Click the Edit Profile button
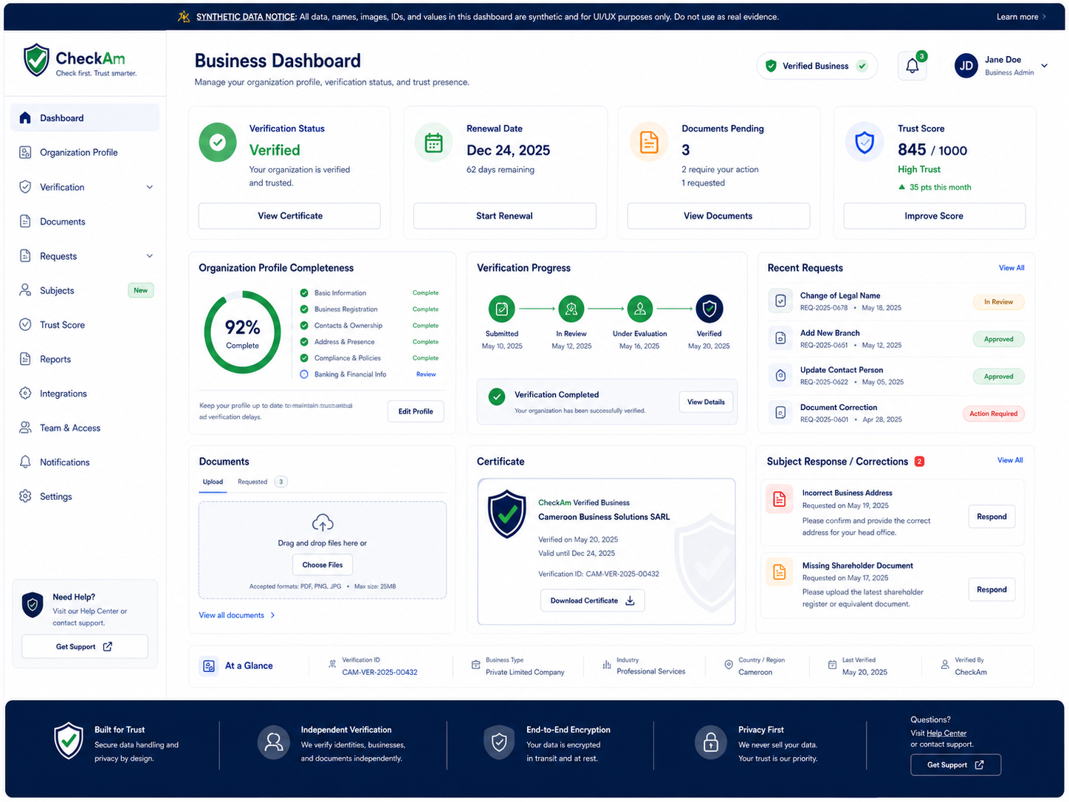The width and height of the screenshot is (1069, 802). tap(416, 411)
